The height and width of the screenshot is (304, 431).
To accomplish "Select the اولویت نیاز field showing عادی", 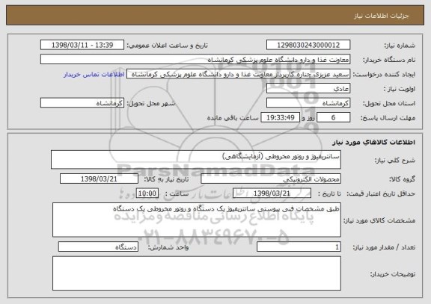I will tap(308, 89).
